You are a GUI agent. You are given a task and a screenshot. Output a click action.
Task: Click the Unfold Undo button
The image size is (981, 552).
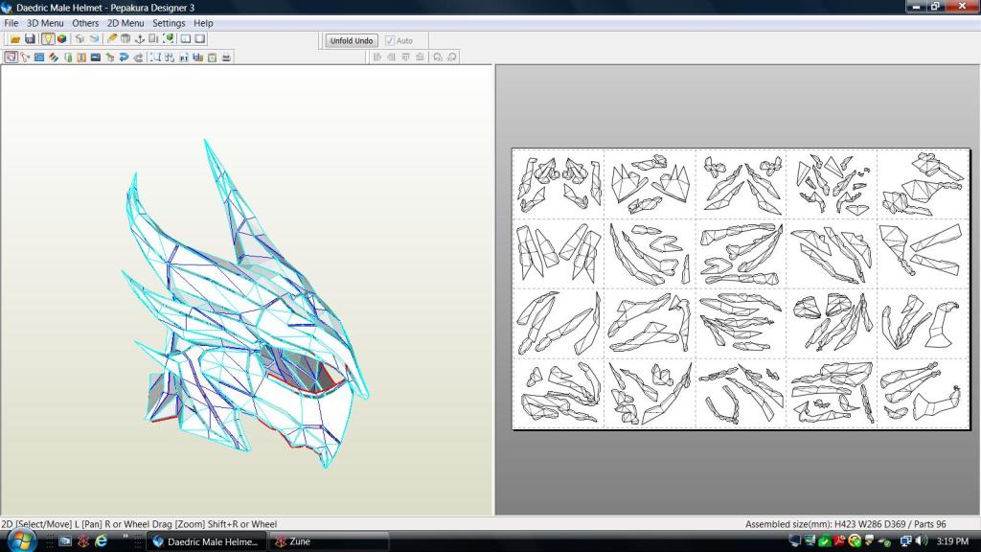351,40
